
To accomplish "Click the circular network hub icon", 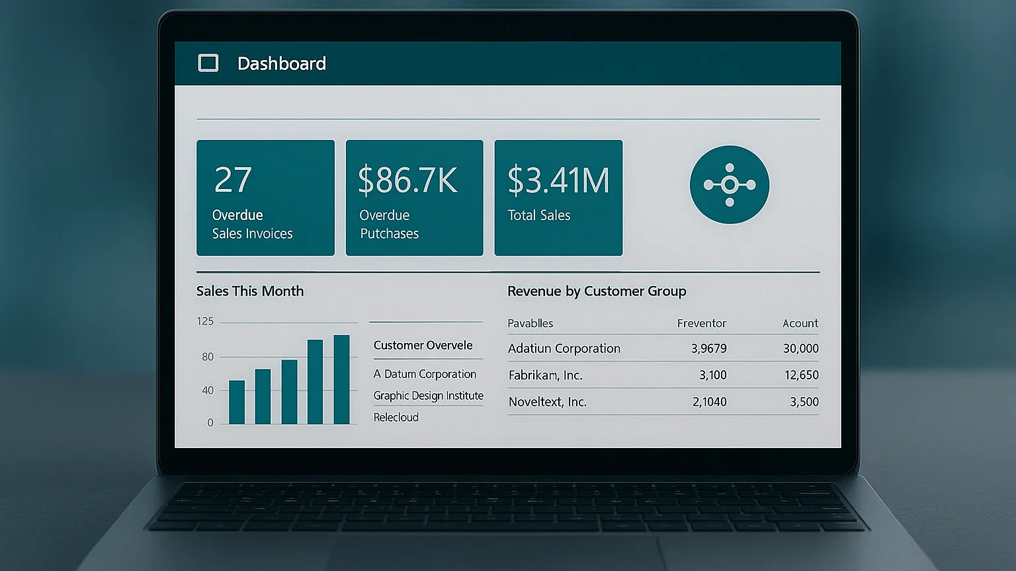I will click(x=729, y=184).
